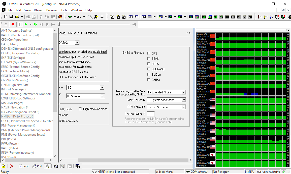Open the GSV Talker ID dropdown
The height and width of the screenshot is (174, 291).
(x=184, y=107)
